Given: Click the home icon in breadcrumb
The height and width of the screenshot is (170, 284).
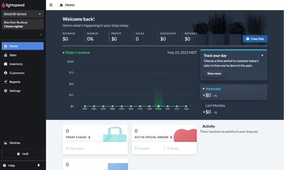Looking at the screenshot, I should [x=61, y=5].
